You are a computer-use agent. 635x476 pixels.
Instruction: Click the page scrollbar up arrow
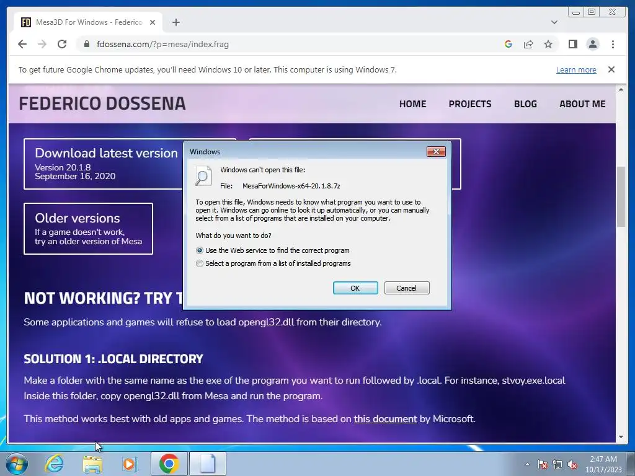click(621, 89)
